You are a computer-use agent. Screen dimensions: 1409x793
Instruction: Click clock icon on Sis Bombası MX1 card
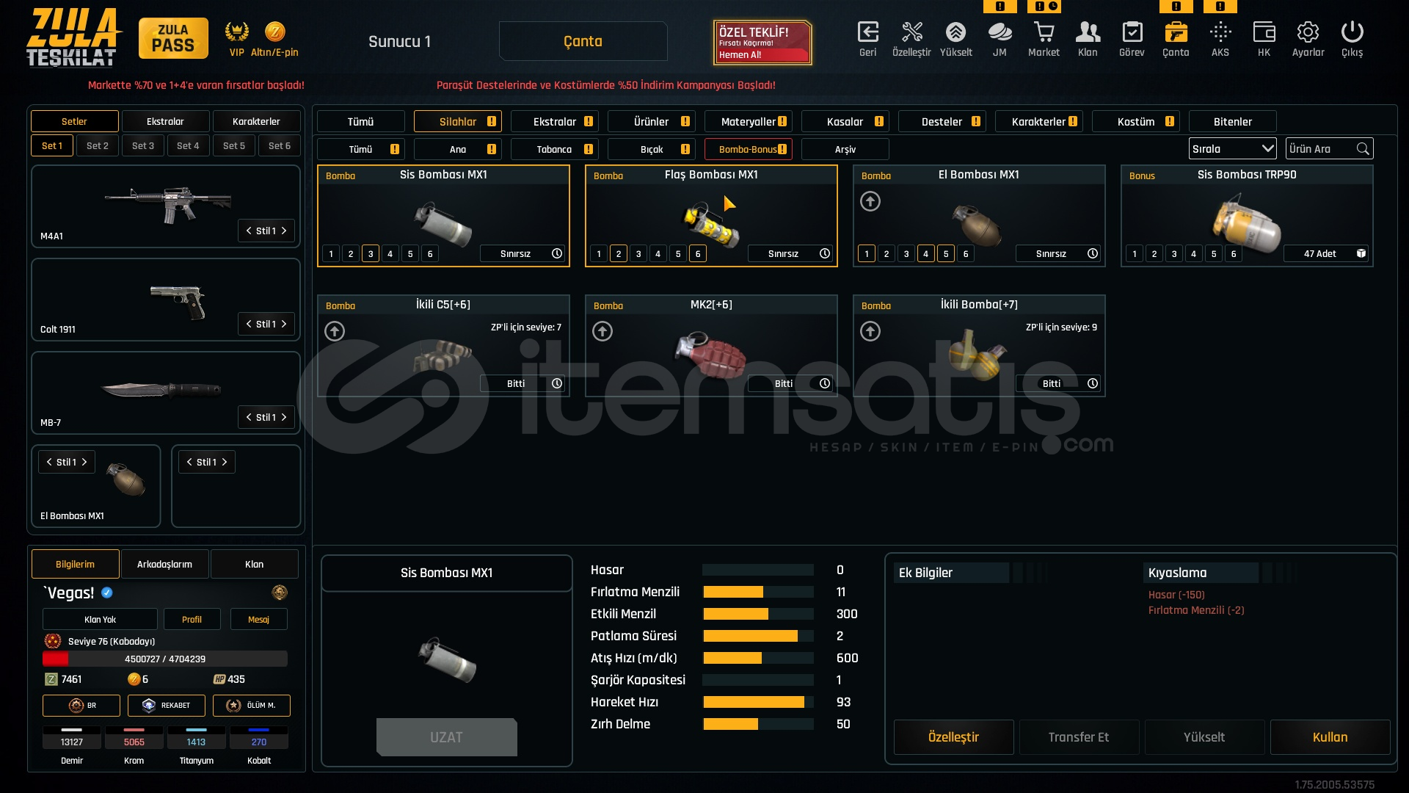click(557, 253)
